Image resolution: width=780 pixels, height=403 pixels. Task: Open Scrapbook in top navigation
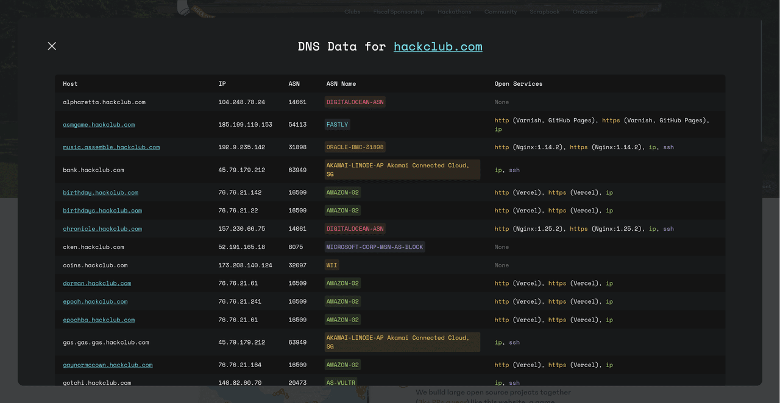(544, 12)
